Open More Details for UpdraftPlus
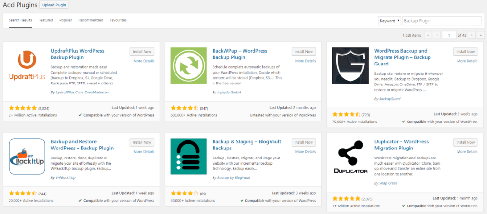 pyautogui.click(x=144, y=61)
